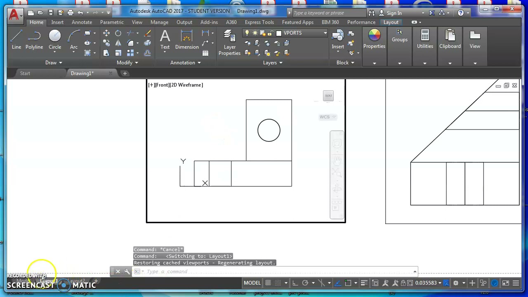The image size is (528, 297).
Task: Expand the Annotation panel
Action: (x=186, y=63)
